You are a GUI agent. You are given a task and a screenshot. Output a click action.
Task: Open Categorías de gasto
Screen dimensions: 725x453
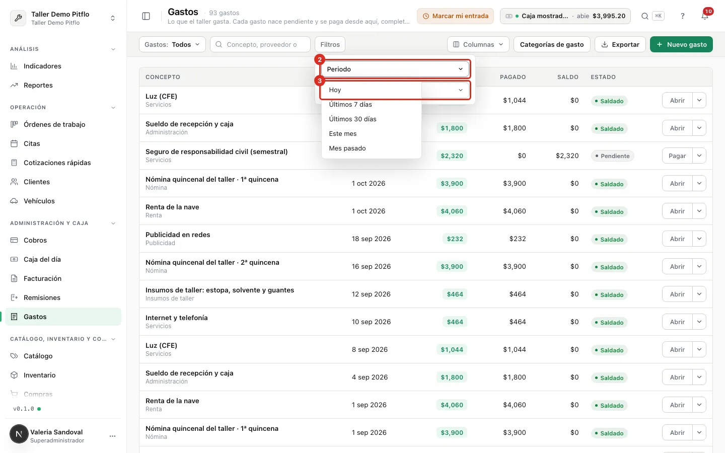coord(551,44)
